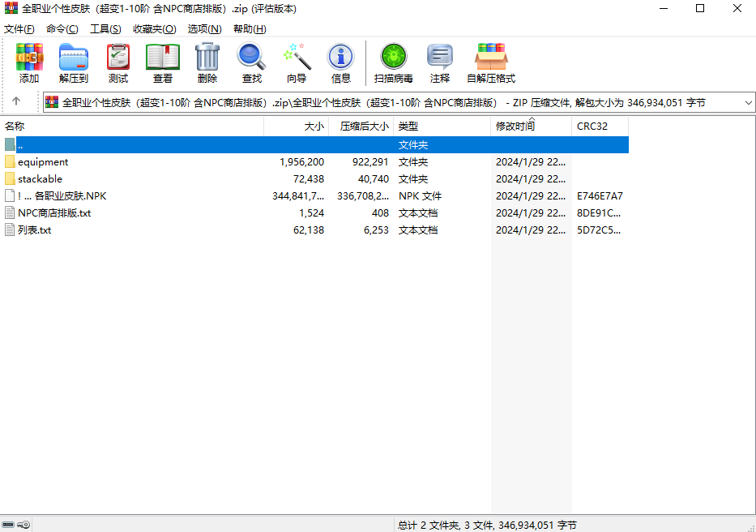Maximize the WinRAR window
The height and width of the screenshot is (532, 756).
(700, 8)
